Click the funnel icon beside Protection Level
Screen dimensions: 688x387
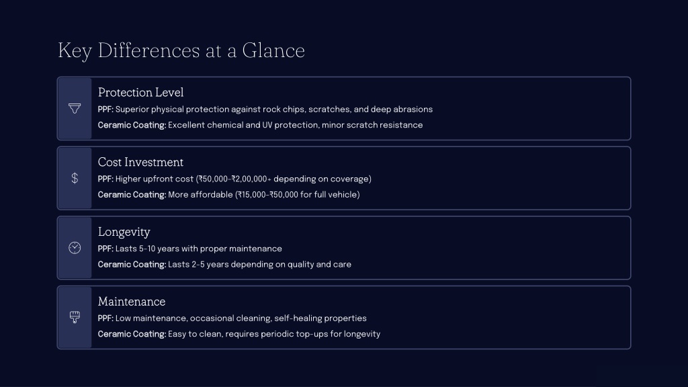pos(75,109)
